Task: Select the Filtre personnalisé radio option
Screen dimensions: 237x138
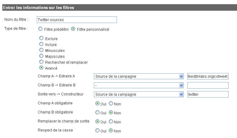Action: (73, 29)
